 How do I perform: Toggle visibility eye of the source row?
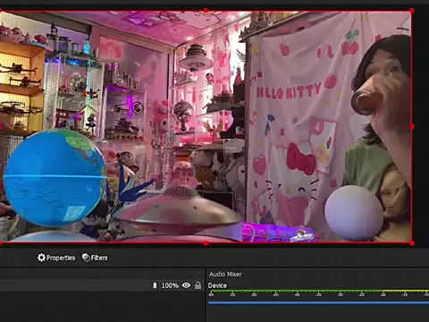pyautogui.click(x=186, y=285)
